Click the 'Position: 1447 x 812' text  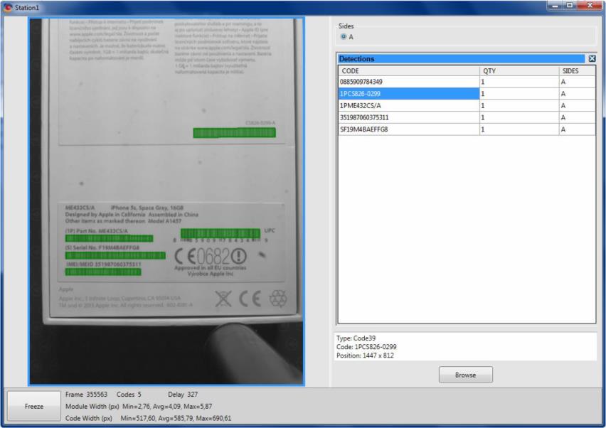[x=365, y=355]
